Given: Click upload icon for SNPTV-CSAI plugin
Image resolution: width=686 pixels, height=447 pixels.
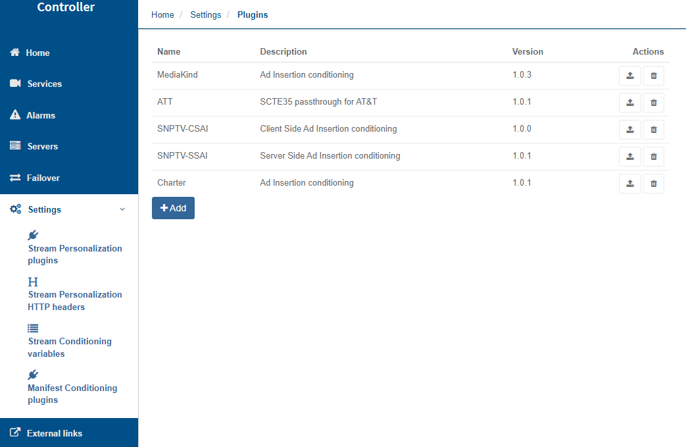Looking at the screenshot, I should pyautogui.click(x=629, y=130).
